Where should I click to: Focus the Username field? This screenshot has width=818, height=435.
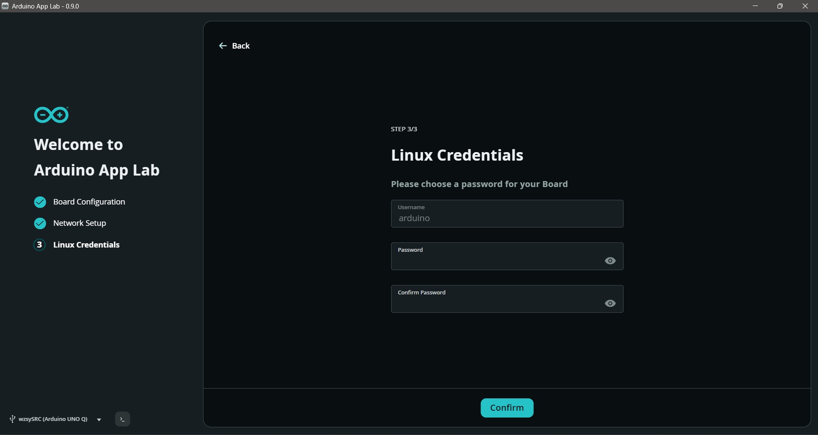(507, 214)
